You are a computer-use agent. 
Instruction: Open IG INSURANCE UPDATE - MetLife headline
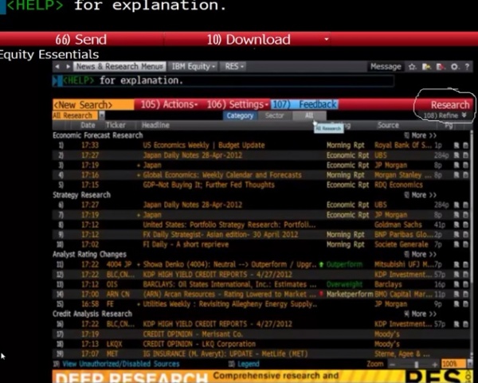pos(225,354)
